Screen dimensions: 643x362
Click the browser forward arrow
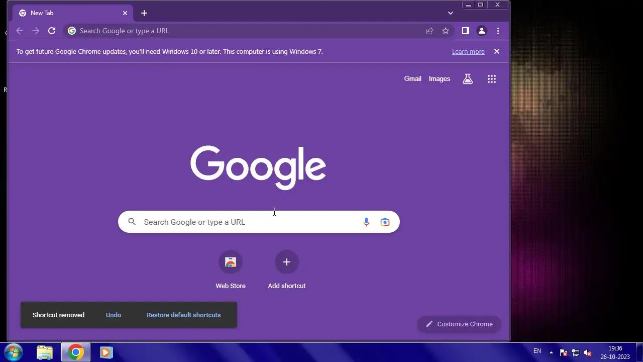(x=36, y=31)
